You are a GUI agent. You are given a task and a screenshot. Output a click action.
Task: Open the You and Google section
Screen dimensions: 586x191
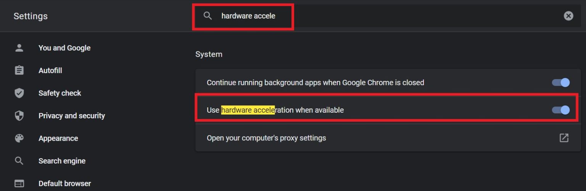tap(64, 48)
